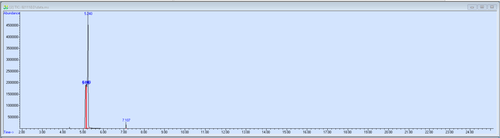Click the 2000000 abundance axis value
This screenshot has height=138, width=500.
coord(12,83)
